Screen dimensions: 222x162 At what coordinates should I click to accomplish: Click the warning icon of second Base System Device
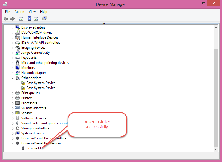click(x=23, y=88)
